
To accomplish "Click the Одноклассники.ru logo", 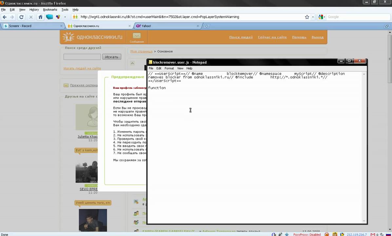I will [x=92, y=37].
